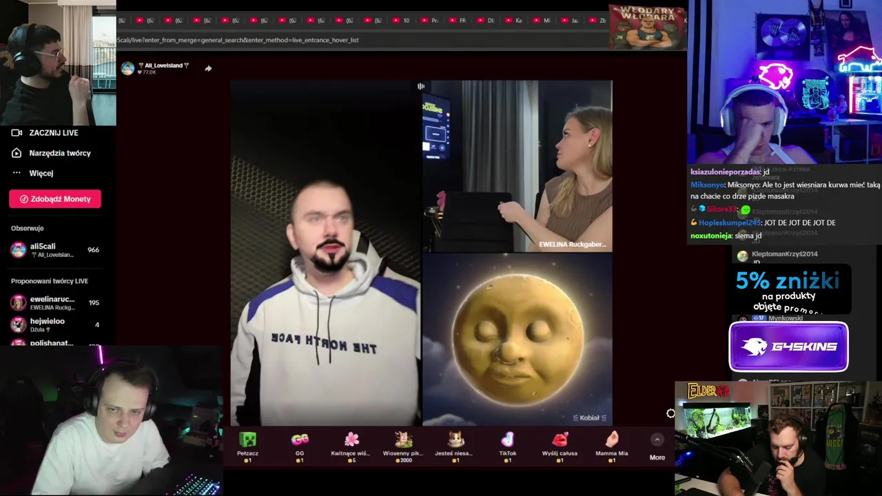882x496 pixels.
Task: Click the 77.0K likes count under host name
Action: [147, 72]
